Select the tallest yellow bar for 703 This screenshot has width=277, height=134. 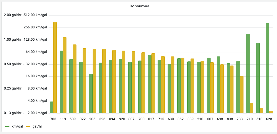[55, 67]
